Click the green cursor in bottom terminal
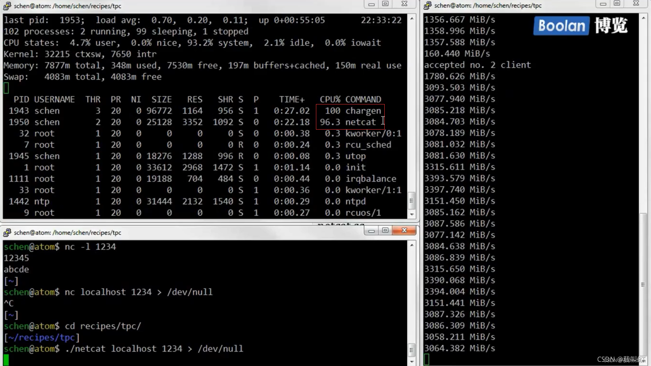Screen dimensions: 651x366 point(6,360)
